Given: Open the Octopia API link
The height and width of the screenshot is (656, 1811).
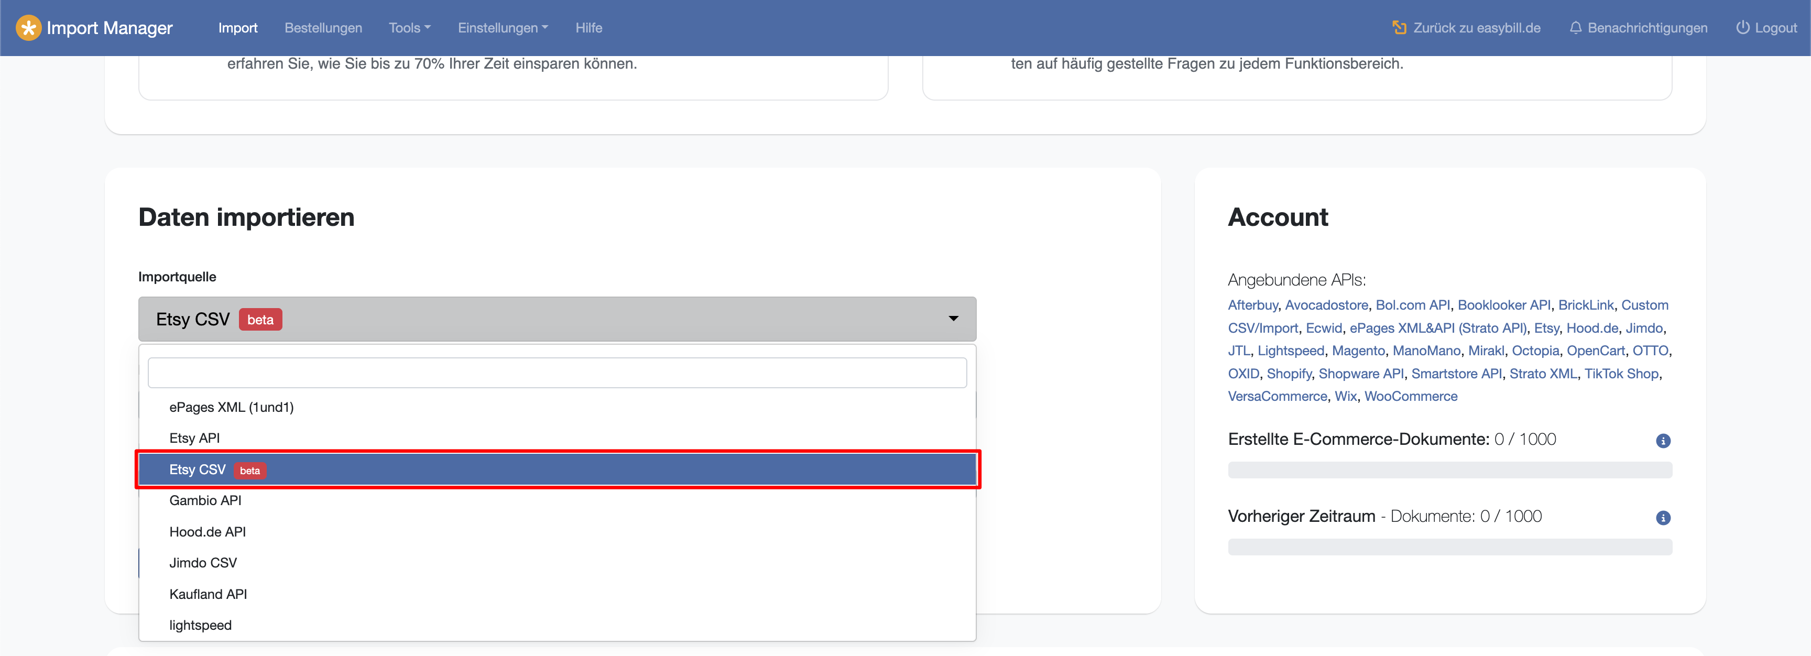Looking at the screenshot, I should coord(1535,351).
